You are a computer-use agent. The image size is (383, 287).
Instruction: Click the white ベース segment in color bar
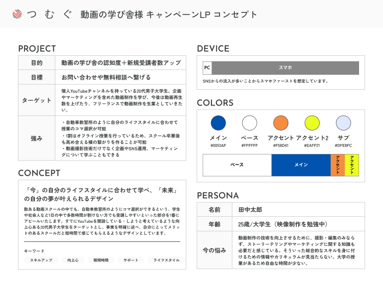[237, 165]
